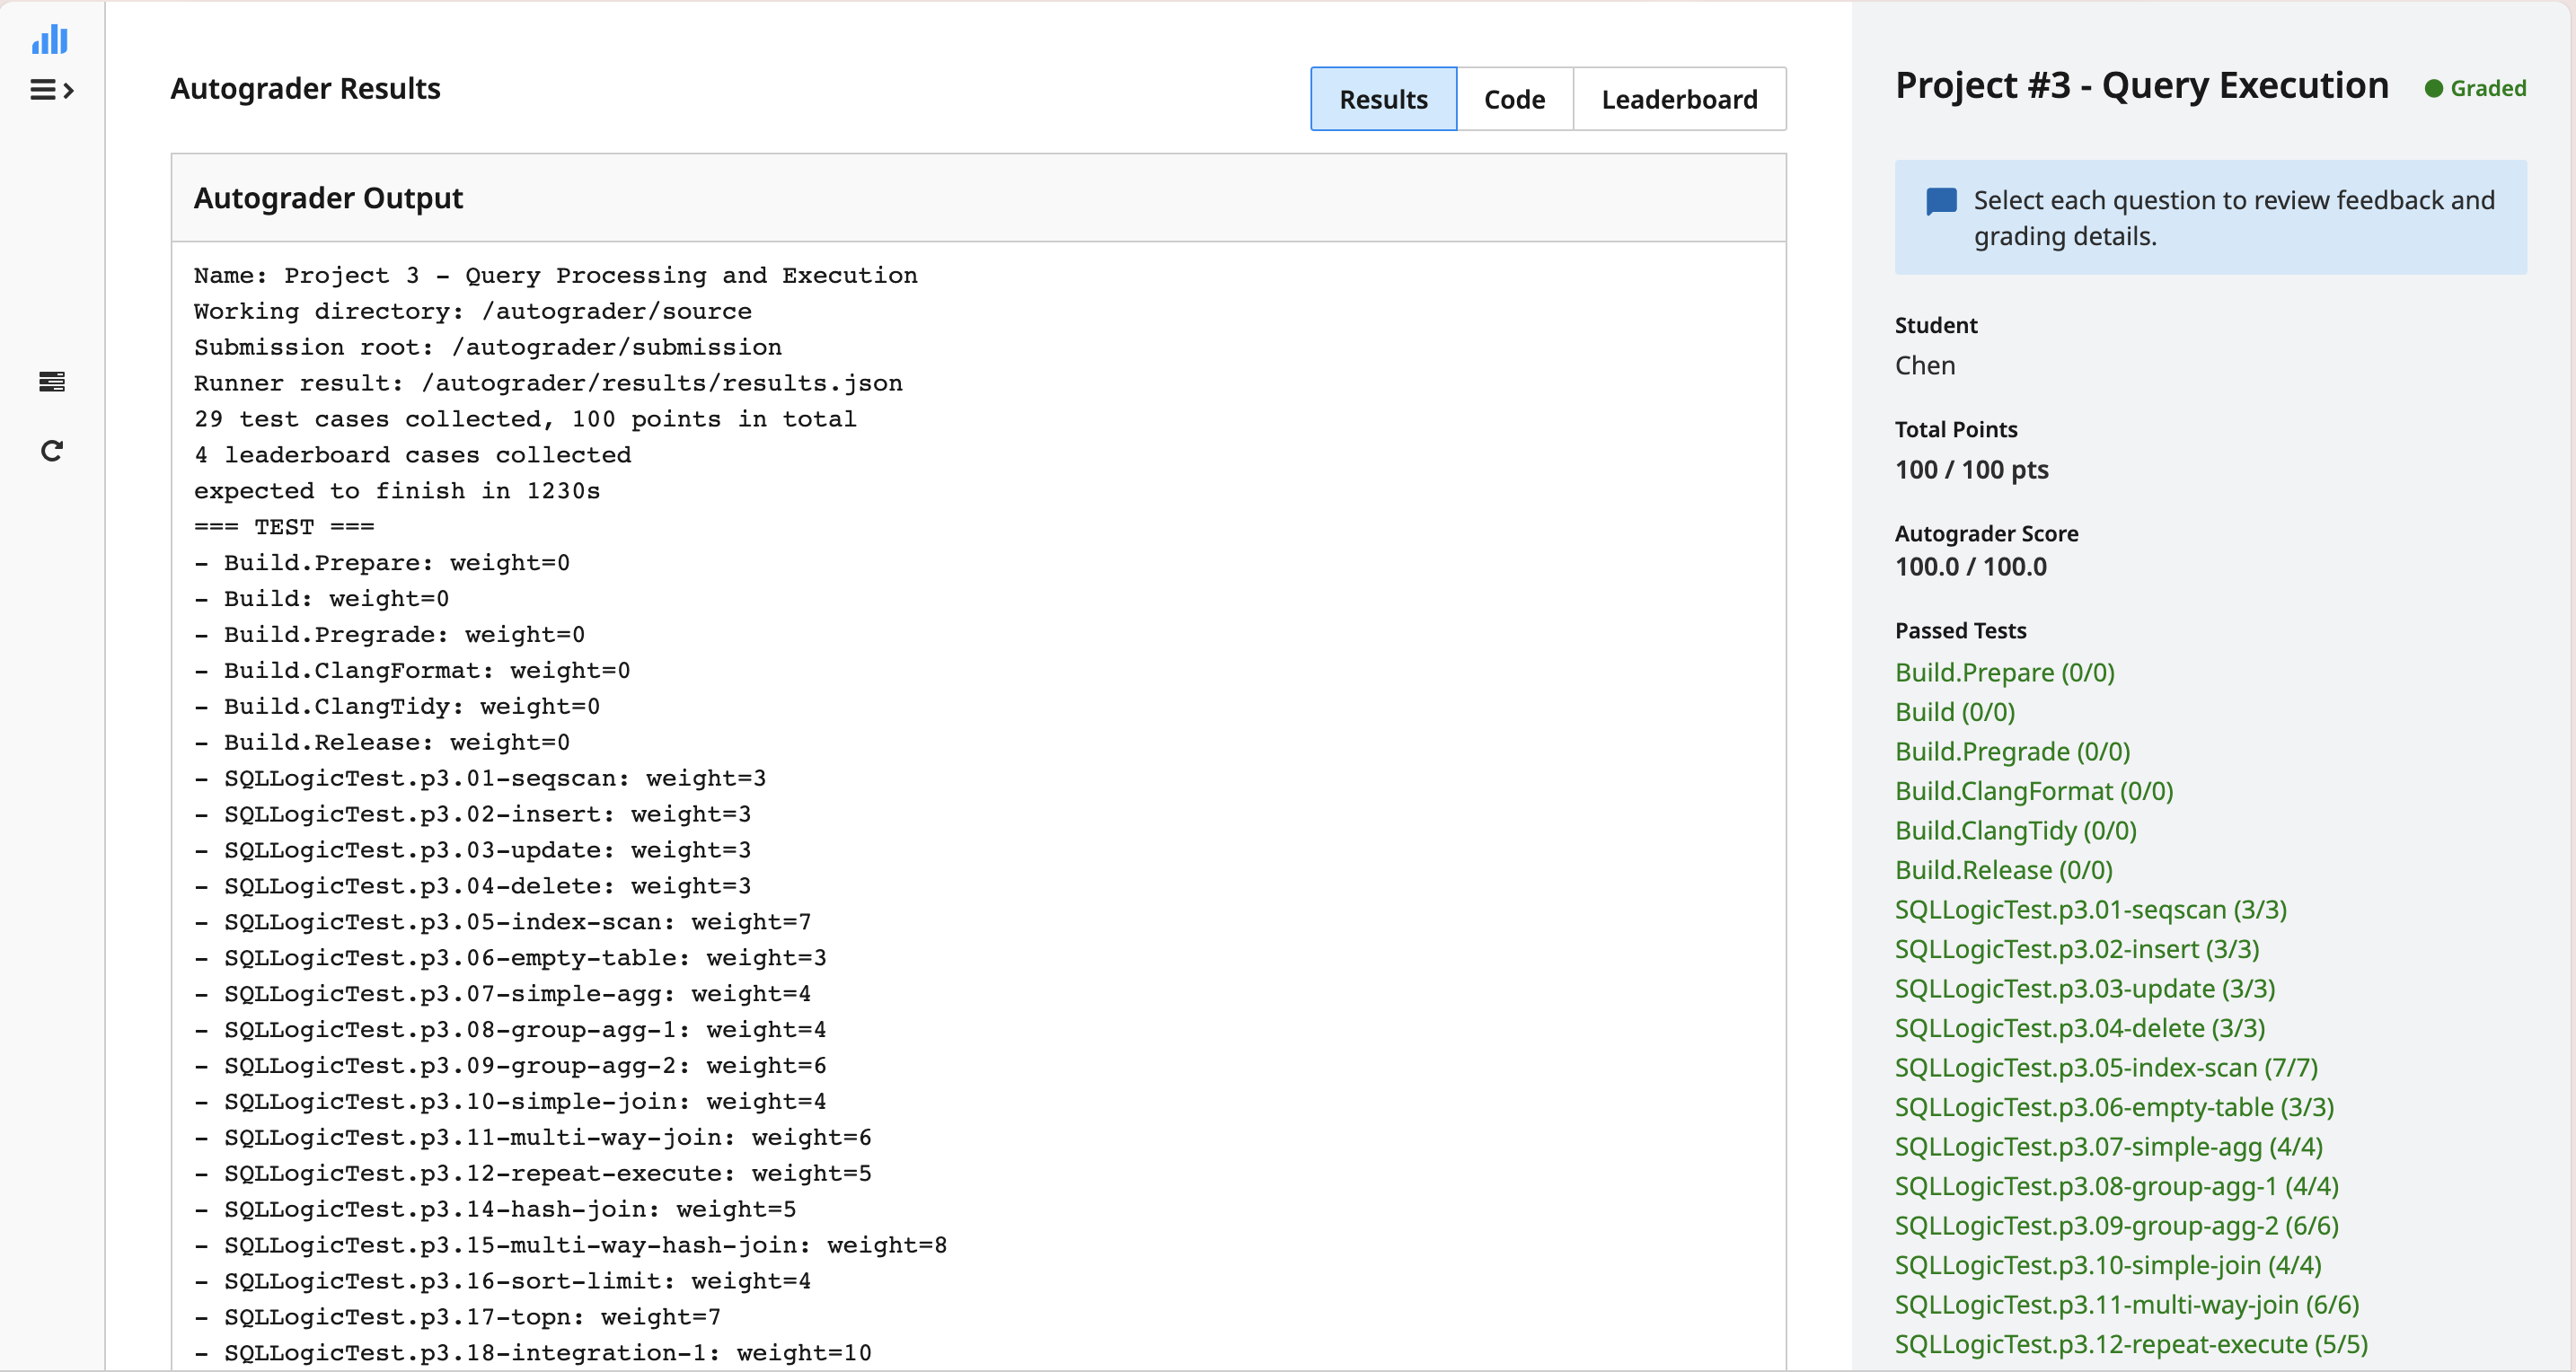Open Build.ClangTidy test results
2576x1372 pixels.
pyautogui.click(x=2015, y=830)
